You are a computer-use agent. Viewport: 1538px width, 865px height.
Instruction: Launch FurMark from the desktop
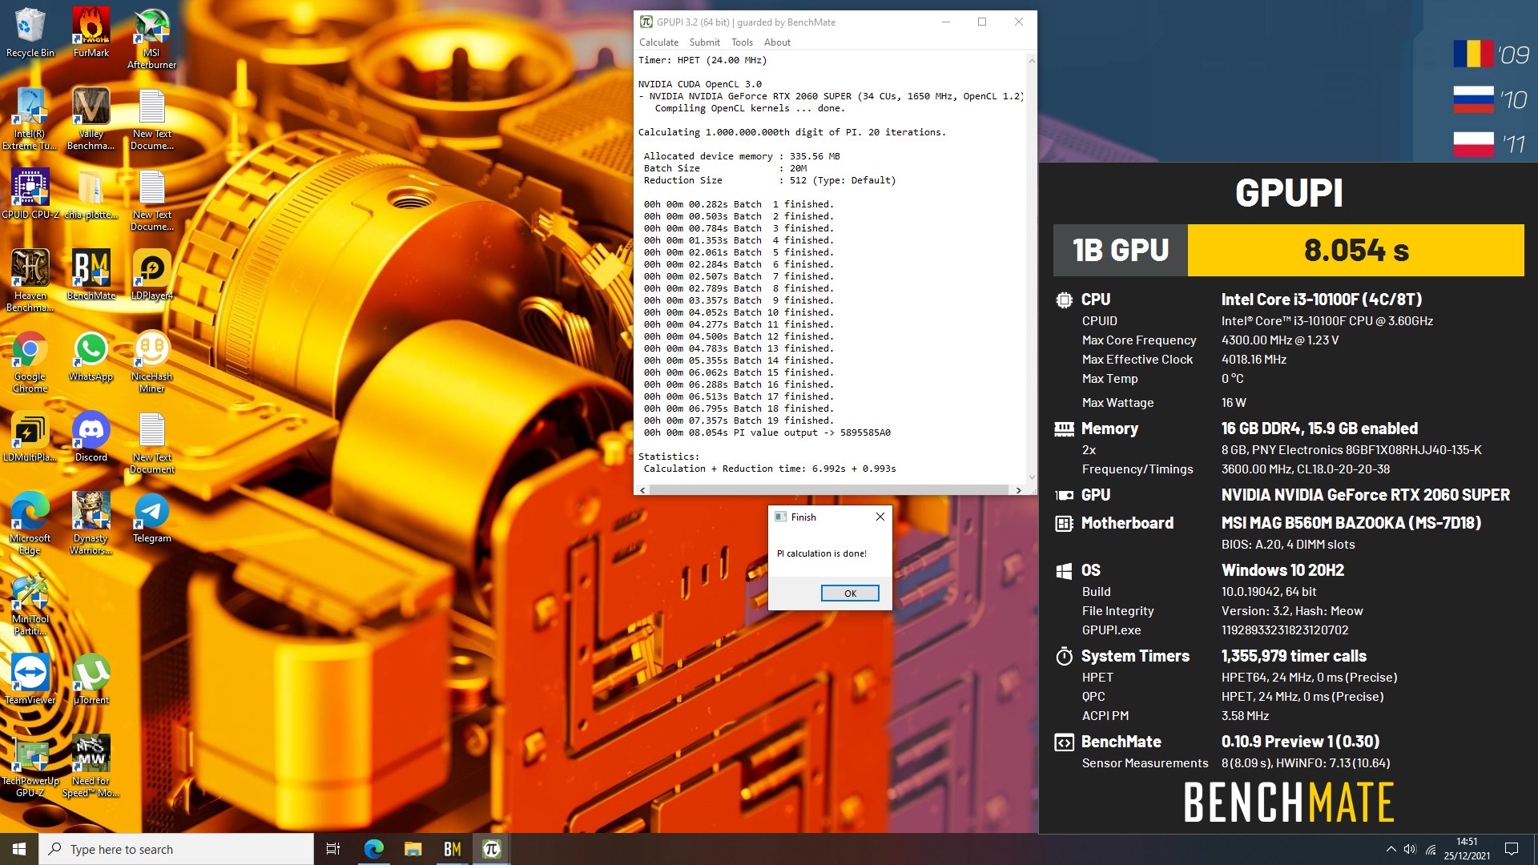(91, 32)
